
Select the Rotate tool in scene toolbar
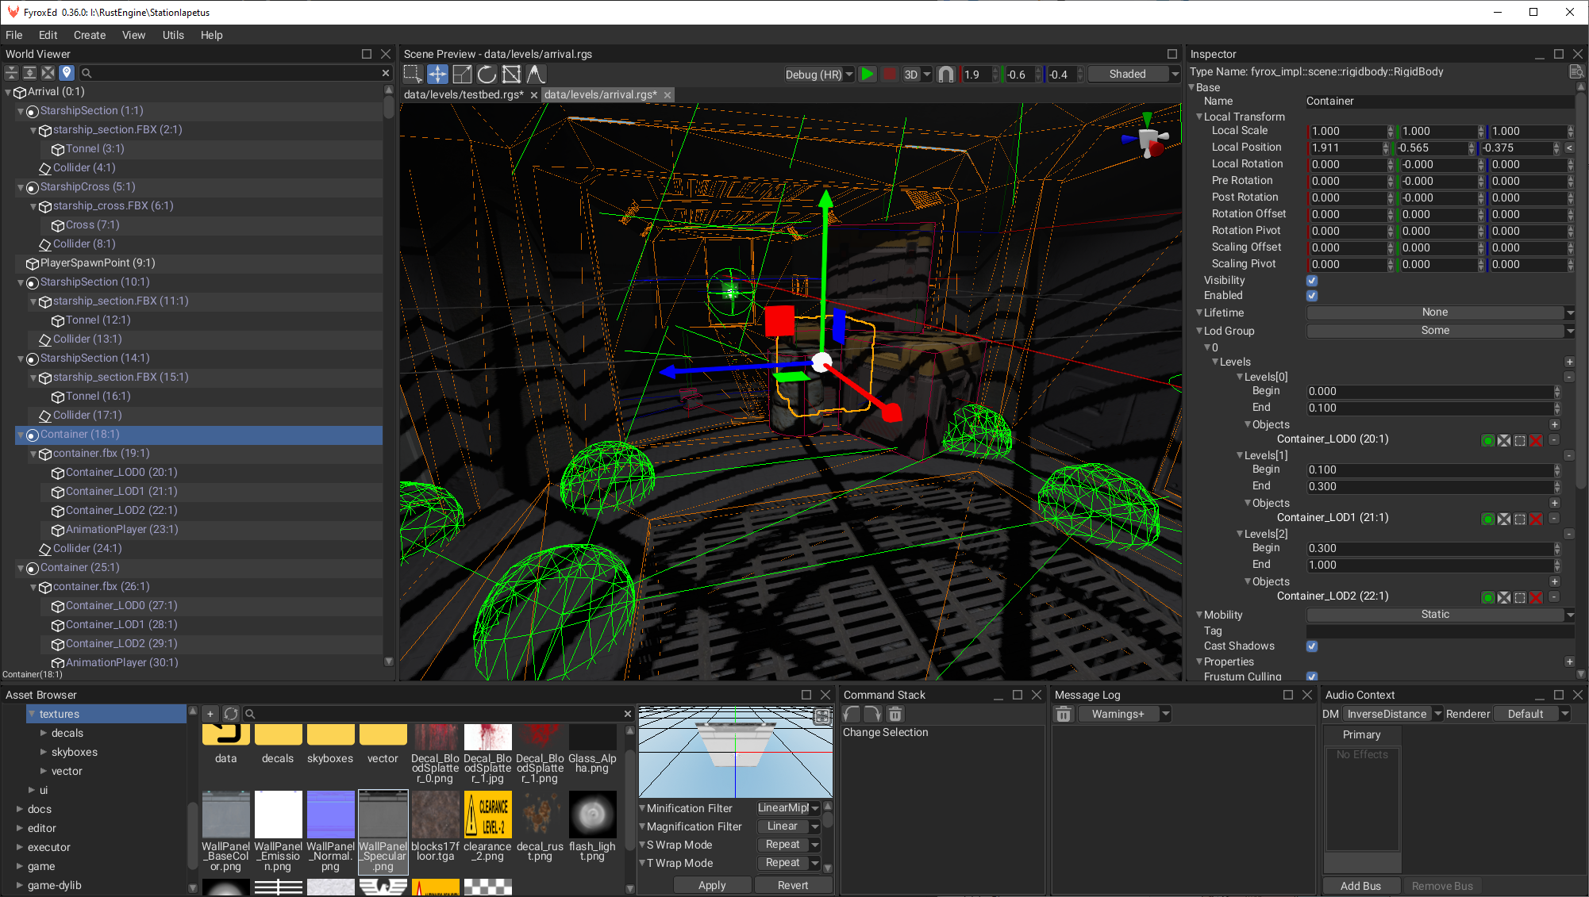point(487,75)
